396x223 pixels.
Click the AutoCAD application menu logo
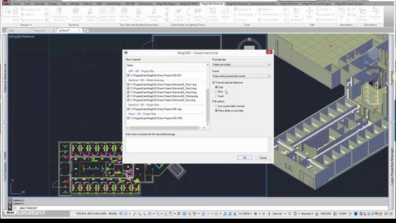coord(6,2)
